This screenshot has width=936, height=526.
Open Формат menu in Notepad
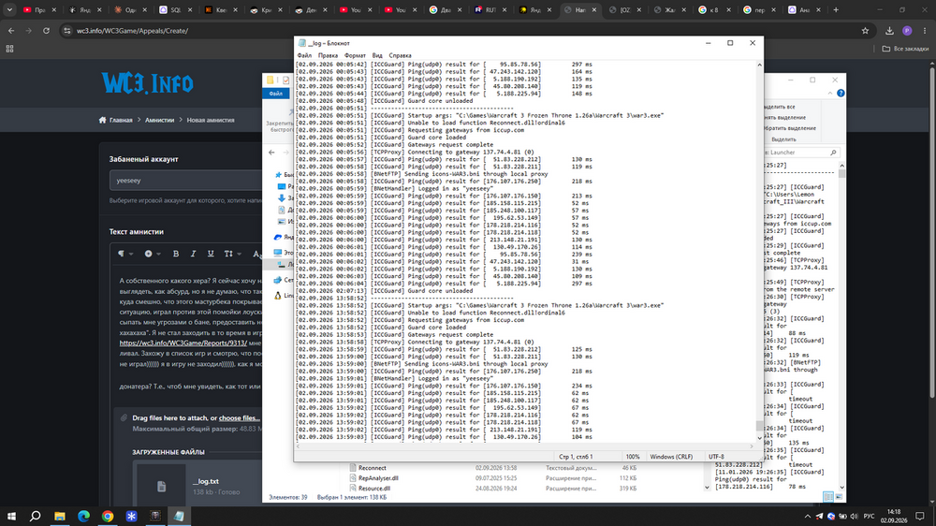355,55
